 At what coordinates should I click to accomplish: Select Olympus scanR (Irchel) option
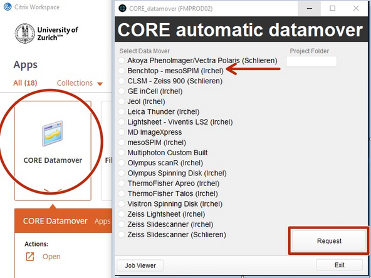click(122, 163)
